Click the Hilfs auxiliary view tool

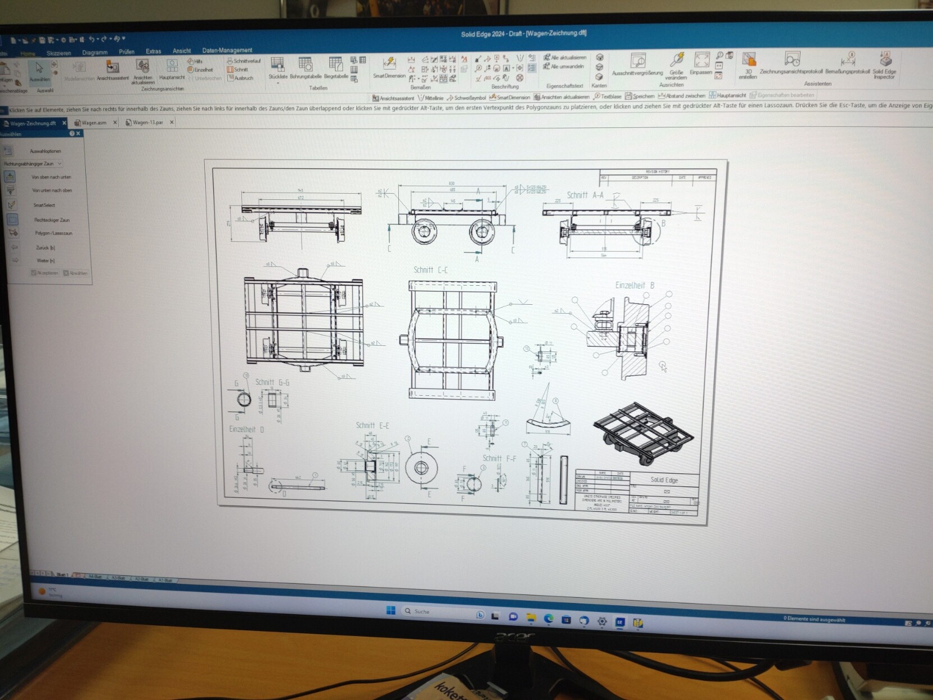click(195, 61)
